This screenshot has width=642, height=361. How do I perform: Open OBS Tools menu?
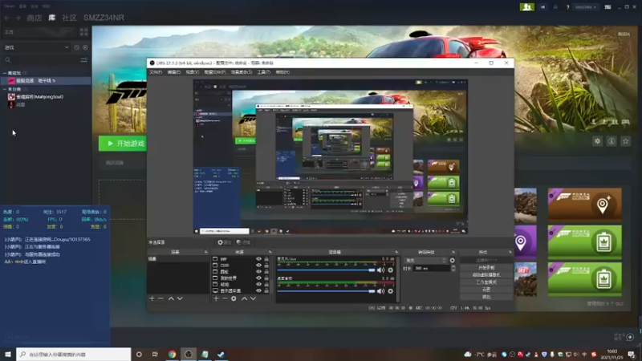(x=264, y=72)
